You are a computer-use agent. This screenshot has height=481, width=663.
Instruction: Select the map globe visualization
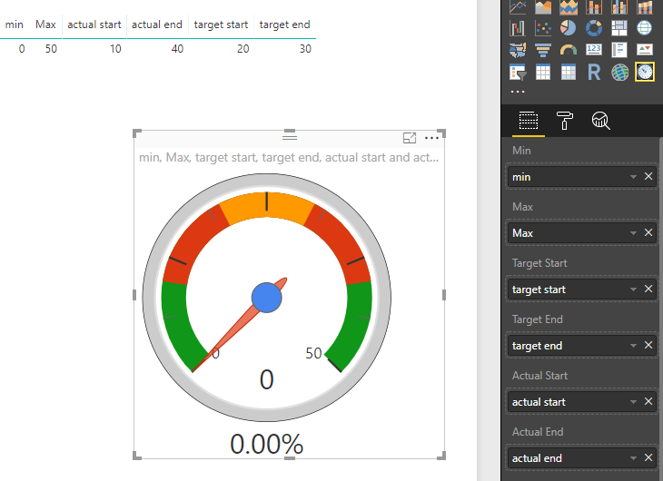645,28
